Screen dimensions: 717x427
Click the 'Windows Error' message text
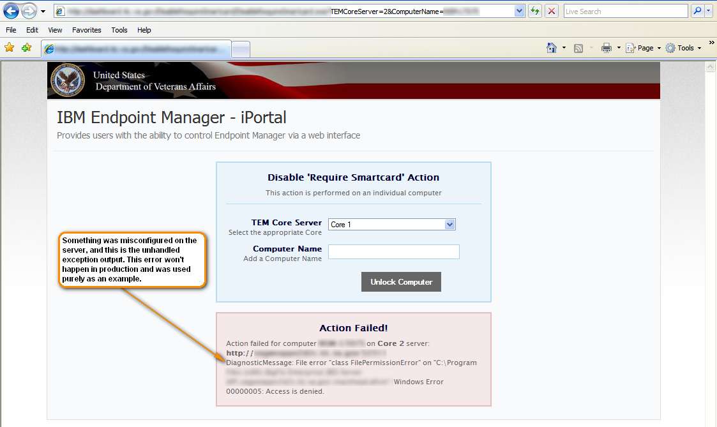pos(418,382)
